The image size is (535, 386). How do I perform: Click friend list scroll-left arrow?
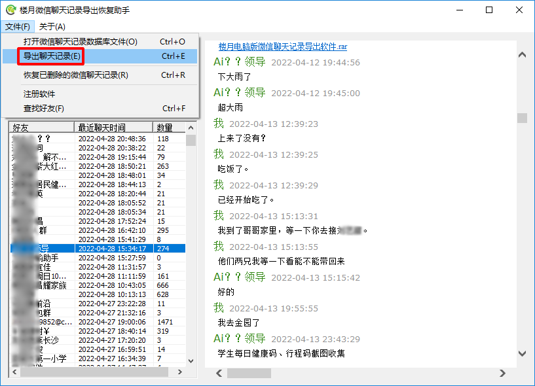[14, 372]
